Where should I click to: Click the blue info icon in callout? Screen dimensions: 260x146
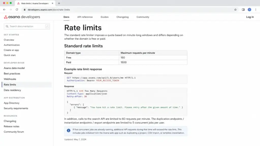pos(69,131)
